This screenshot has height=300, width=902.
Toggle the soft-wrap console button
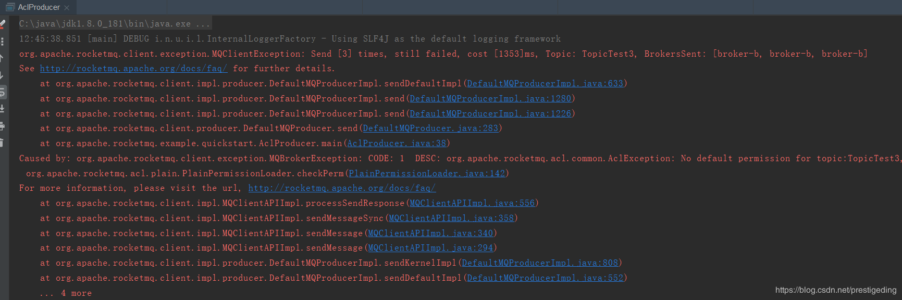pyautogui.click(x=3, y=93)
